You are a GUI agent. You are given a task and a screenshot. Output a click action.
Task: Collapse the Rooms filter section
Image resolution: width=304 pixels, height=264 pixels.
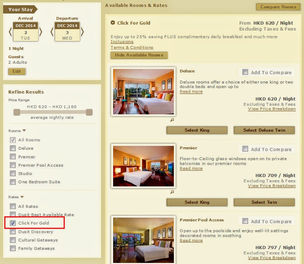coord(24,131)
